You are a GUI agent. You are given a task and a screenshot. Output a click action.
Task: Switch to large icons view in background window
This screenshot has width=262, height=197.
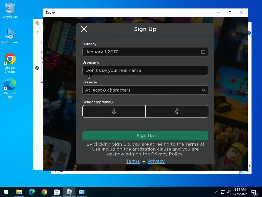[248, 171]
